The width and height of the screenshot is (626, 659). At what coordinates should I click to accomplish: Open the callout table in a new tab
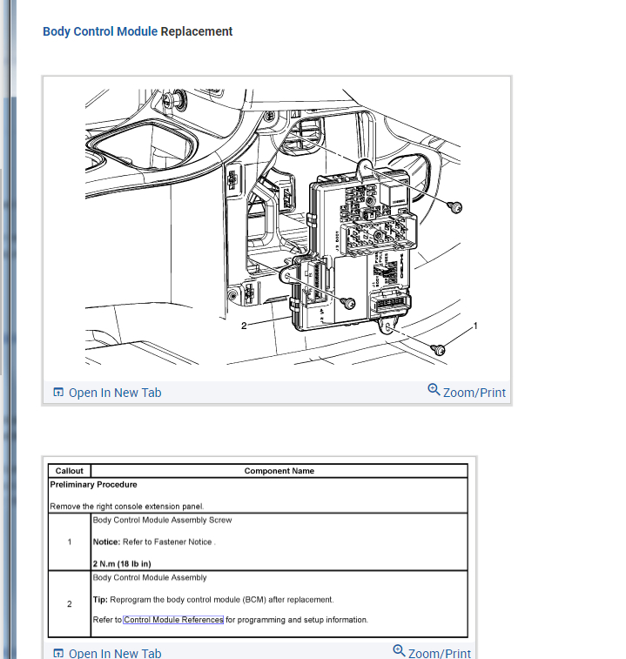115,653
